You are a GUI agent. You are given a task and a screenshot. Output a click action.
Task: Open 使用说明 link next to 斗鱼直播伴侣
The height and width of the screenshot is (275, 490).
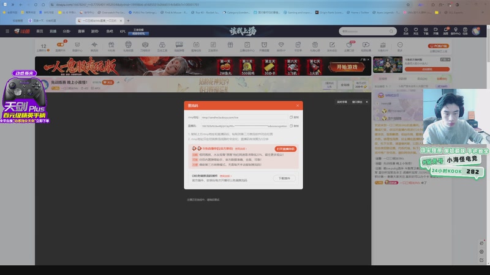pos(241,148)
